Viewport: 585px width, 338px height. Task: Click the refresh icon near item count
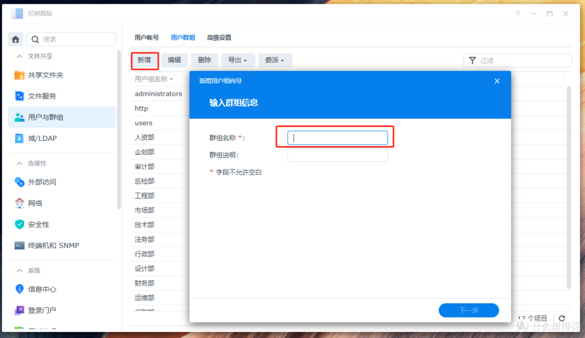pyautogui.click(x=562, y=318)
